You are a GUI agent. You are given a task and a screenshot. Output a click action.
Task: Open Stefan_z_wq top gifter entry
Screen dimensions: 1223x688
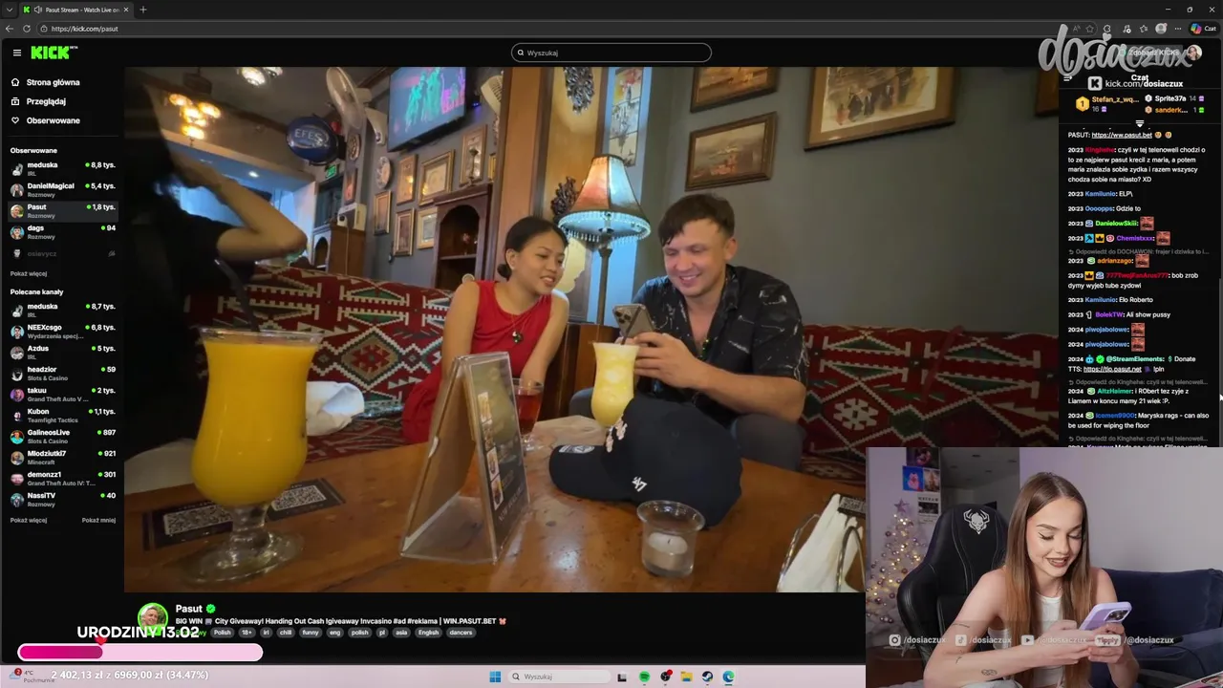coord(1108,103)
